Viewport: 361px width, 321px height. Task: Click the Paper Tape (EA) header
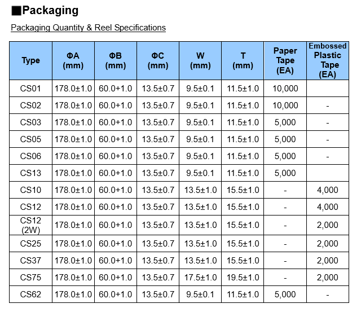pyautogui.click(x=285, y=60)
